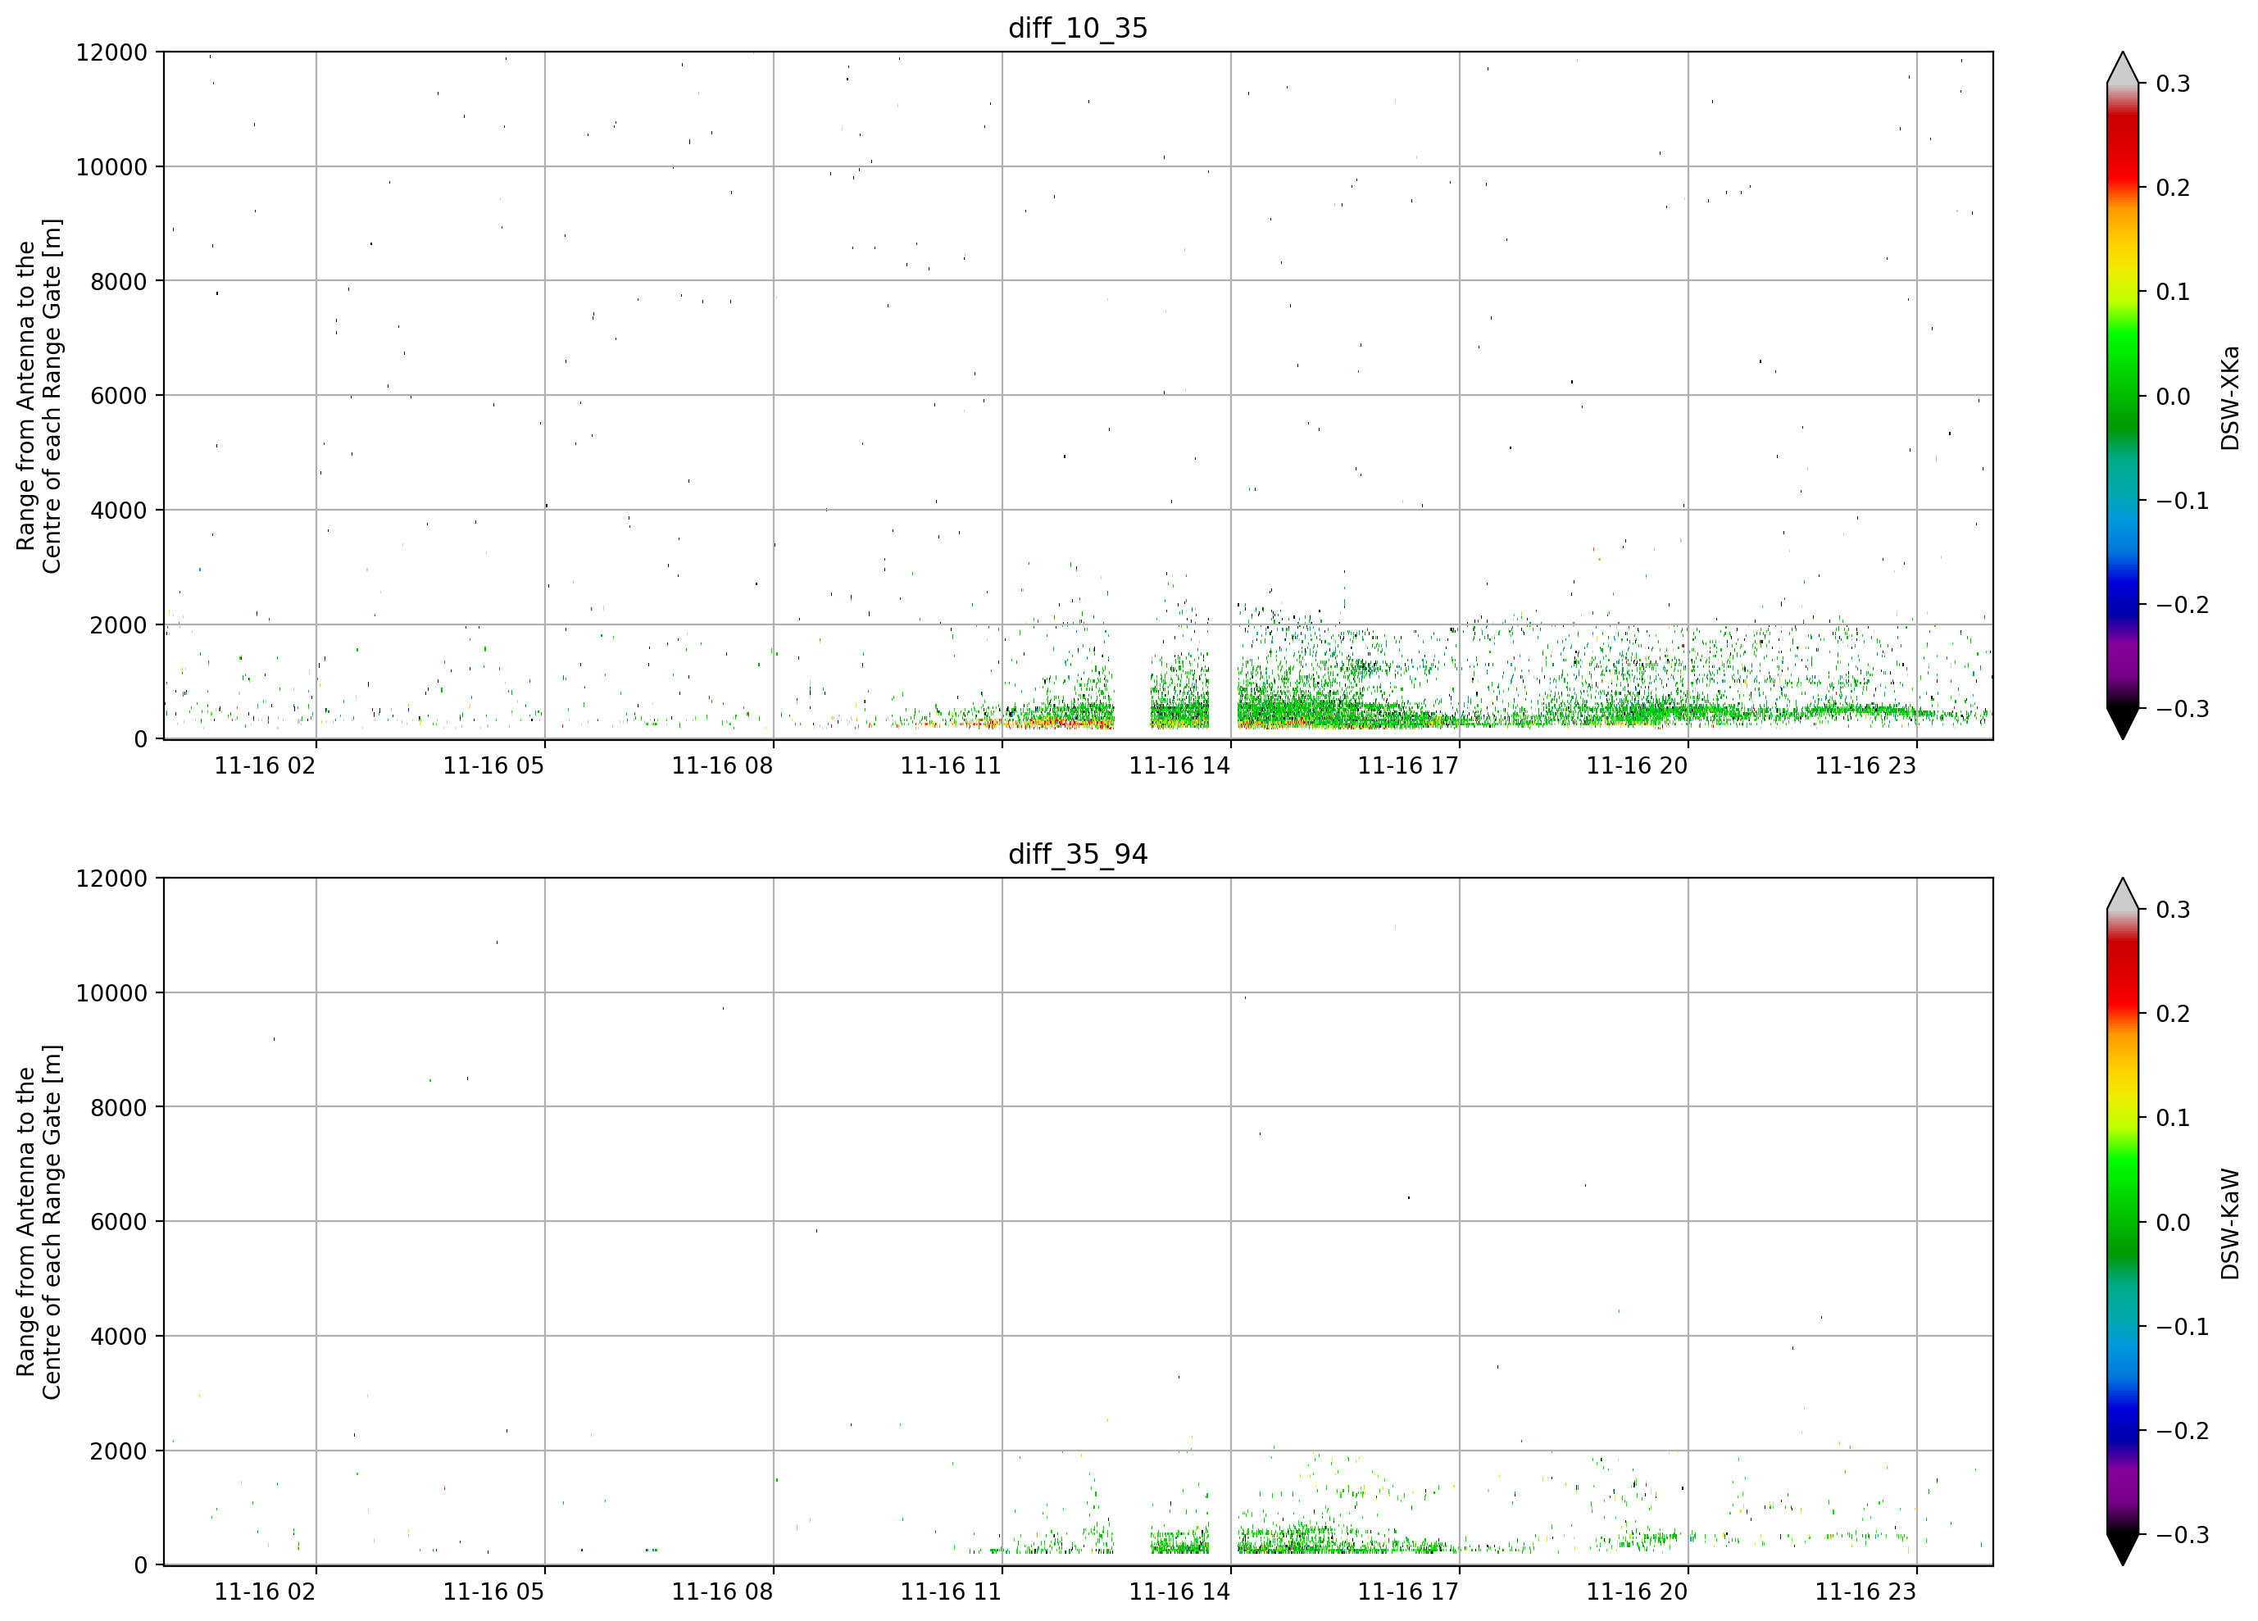Click the −0.1 tick on the DSW-KaW colorbar
Image resolution: width=2258 pixels, height=1621 pixels.
click(x=2183, y=1328)
